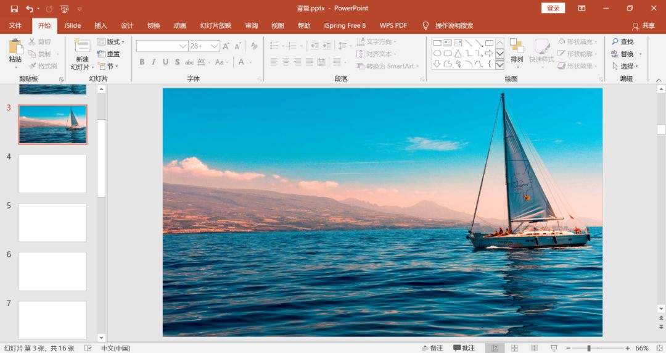This screenshot has width=666, height=353.
Task: Click the Arrange (排列) icon
Action: (517, 46)
